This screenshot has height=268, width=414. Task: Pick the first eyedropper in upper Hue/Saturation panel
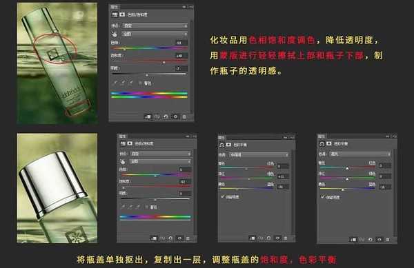pos(115,83)
